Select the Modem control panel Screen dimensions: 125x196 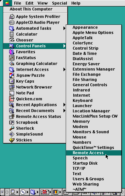94,127
